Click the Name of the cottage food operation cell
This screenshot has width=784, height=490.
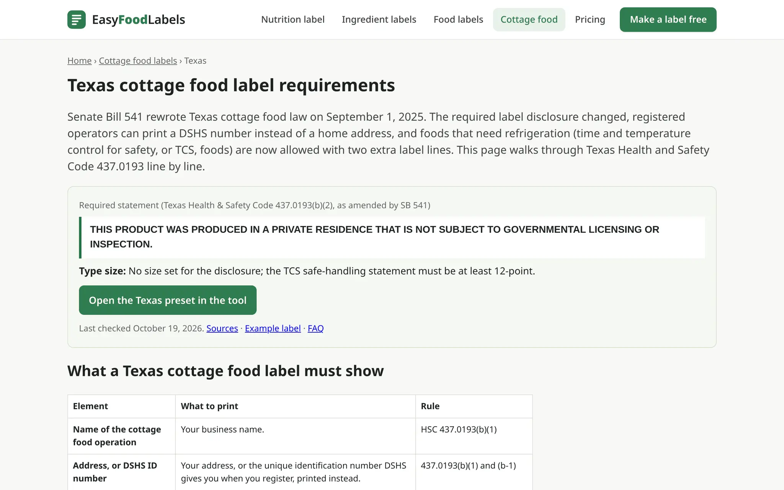click(x=121, y=436)
